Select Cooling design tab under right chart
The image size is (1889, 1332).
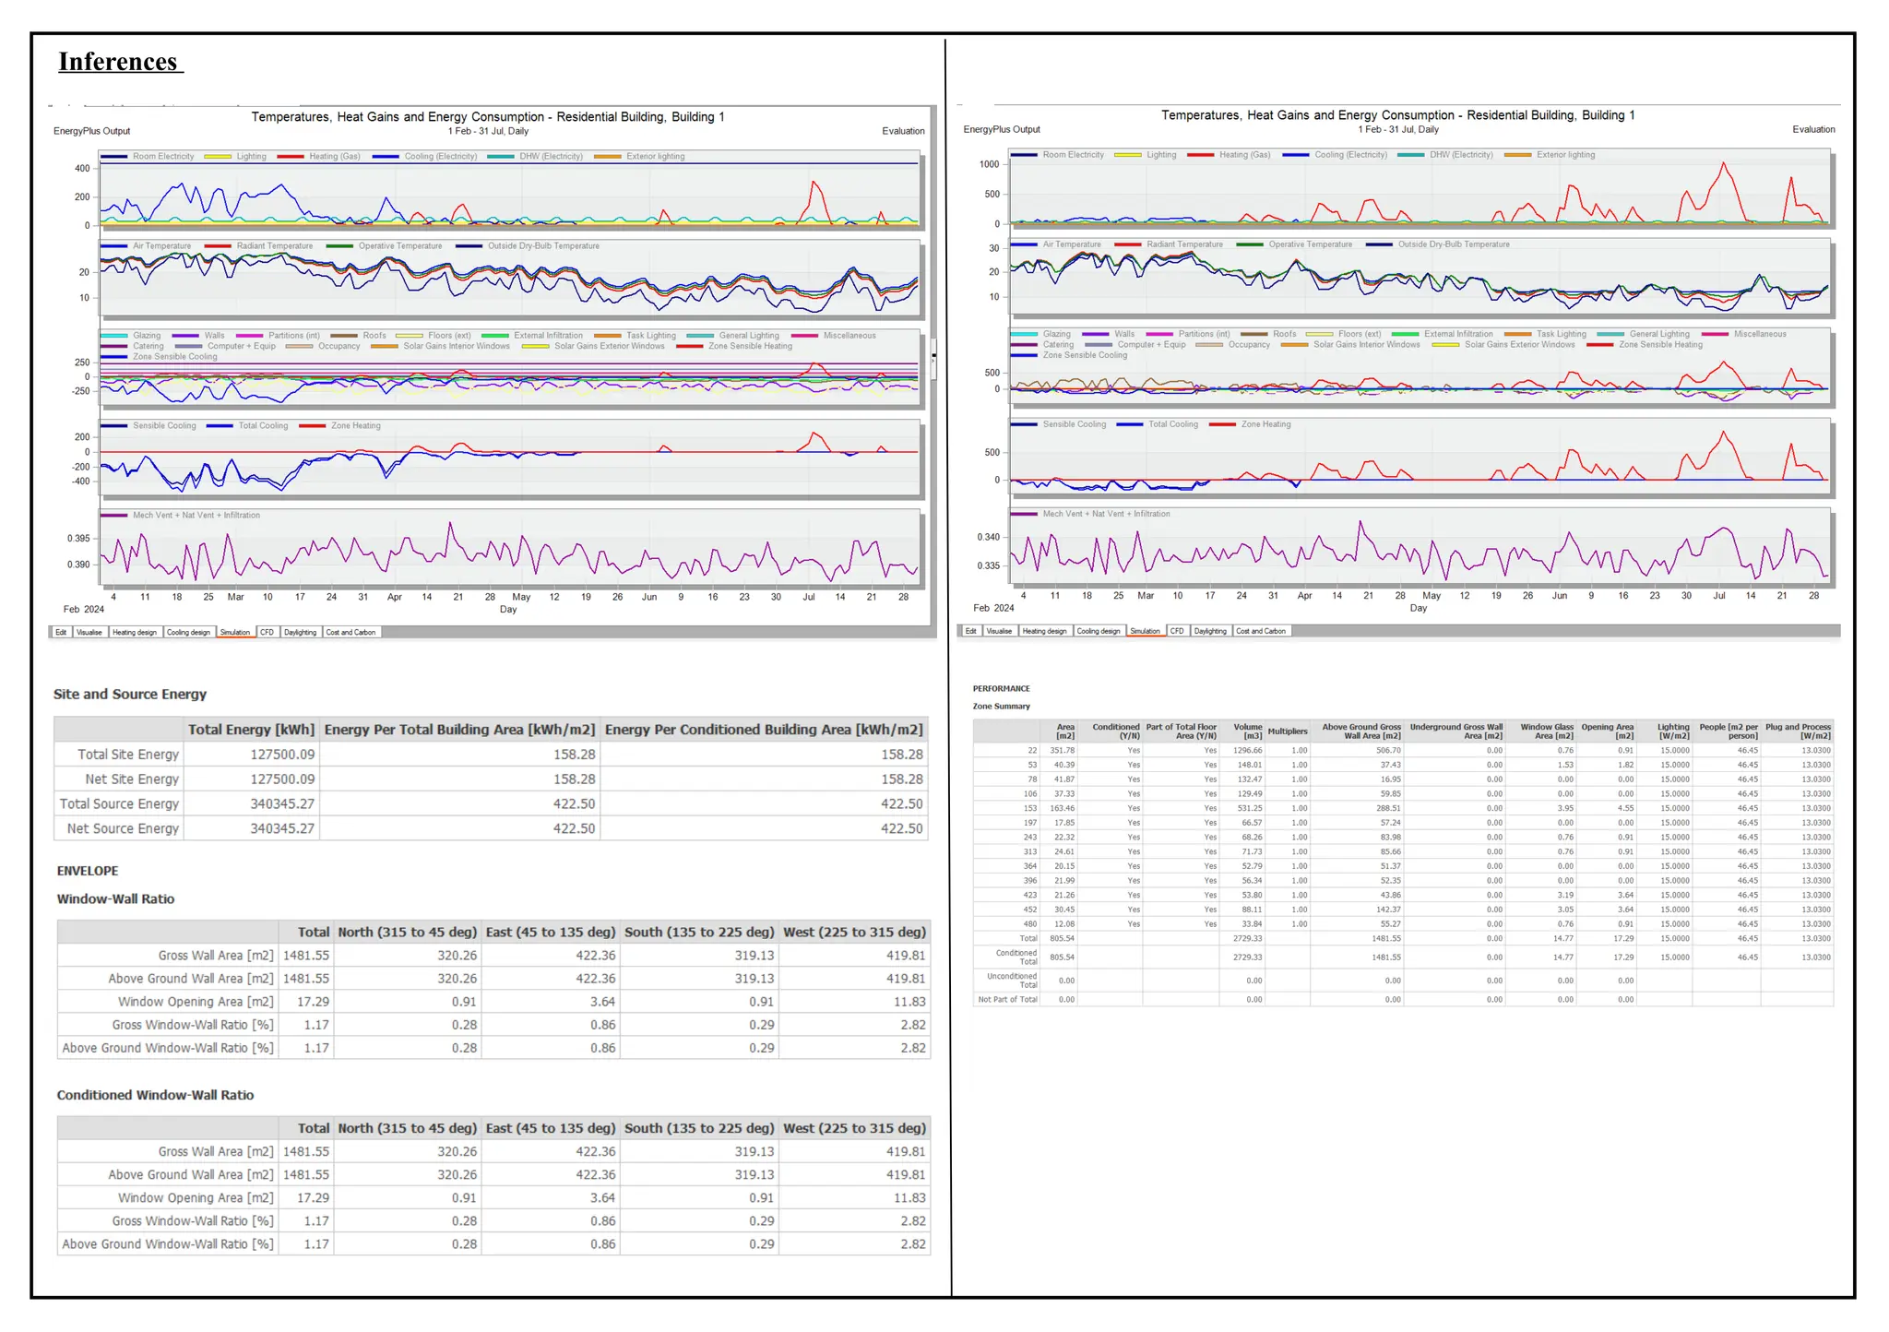tap(1099, 632)
